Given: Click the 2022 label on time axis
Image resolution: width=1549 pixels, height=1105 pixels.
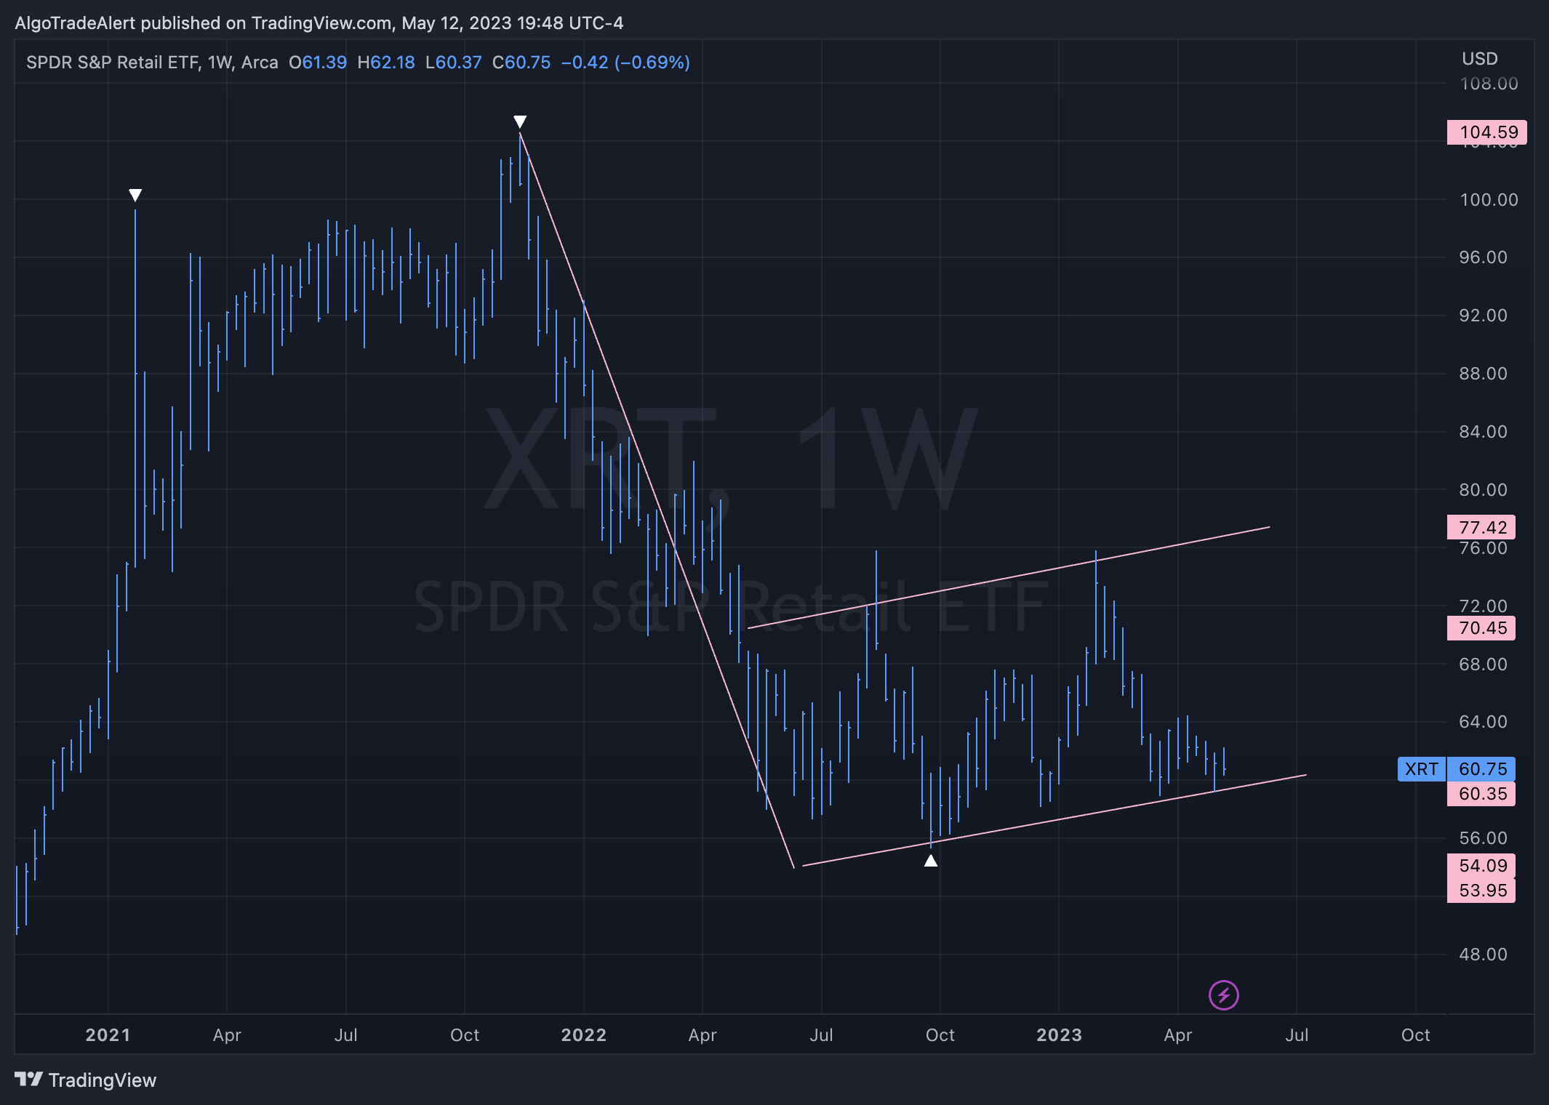Looking at the screenshot, I should 583,1035.
